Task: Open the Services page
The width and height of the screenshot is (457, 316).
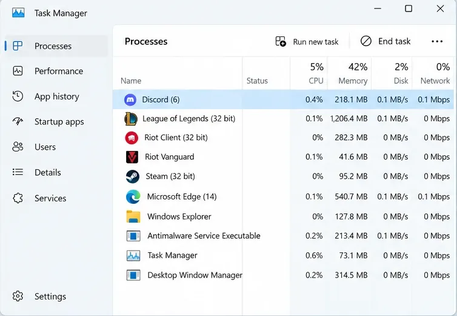Action: point(56,198)
